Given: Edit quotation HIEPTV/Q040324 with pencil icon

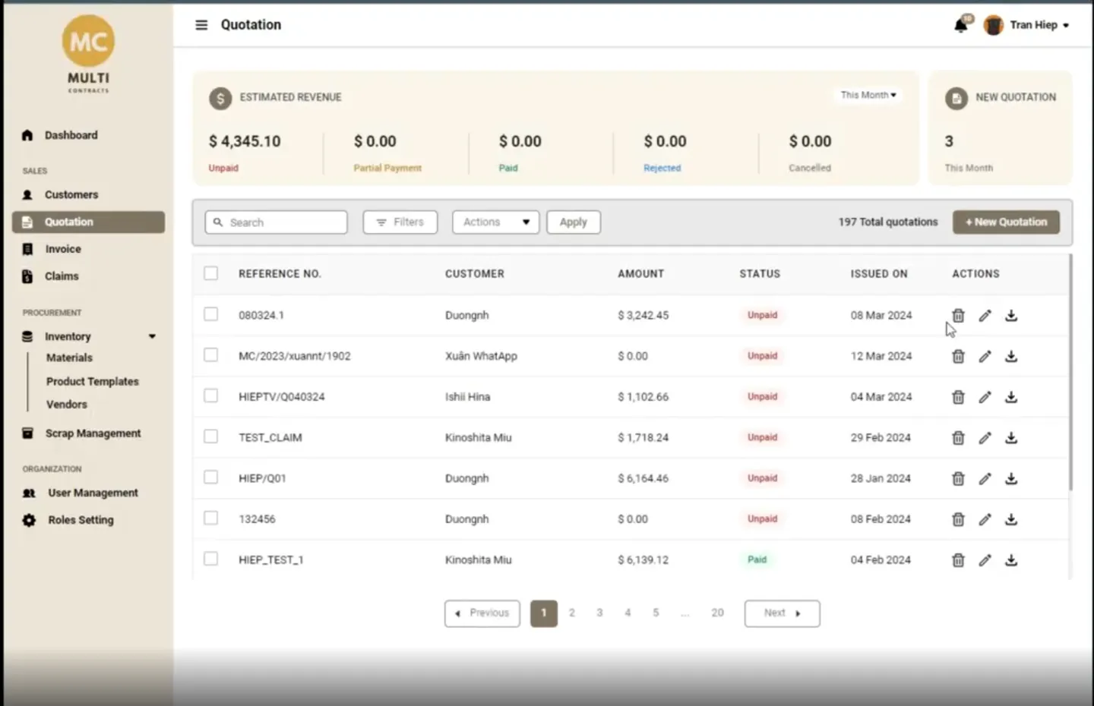Looking at the screenshot, I should [x=985, y=397].
